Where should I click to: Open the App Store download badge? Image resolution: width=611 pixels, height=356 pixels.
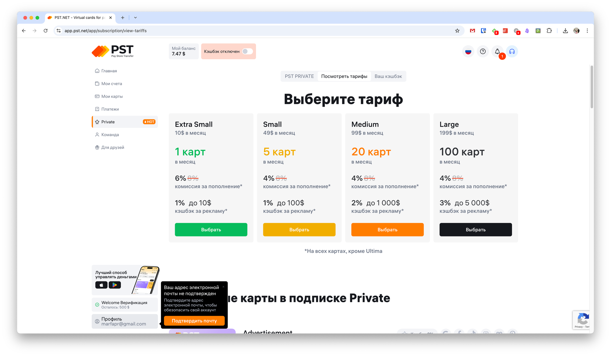pyautogui.click(x=101, y=285)
